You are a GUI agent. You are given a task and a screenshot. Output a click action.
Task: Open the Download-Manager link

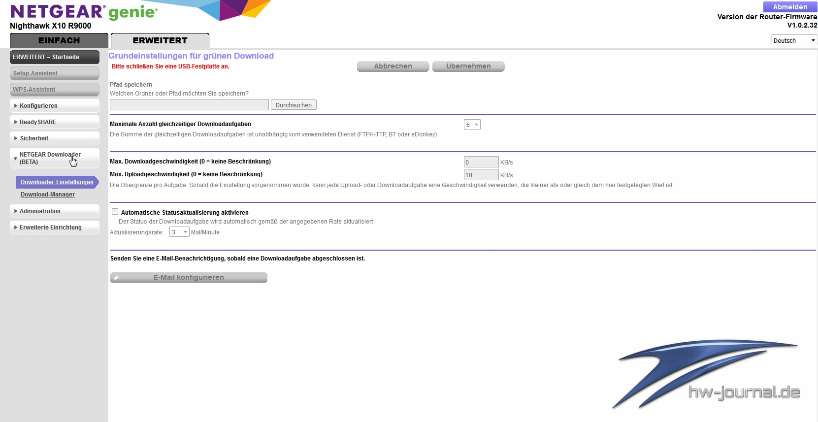coord(48,195)
